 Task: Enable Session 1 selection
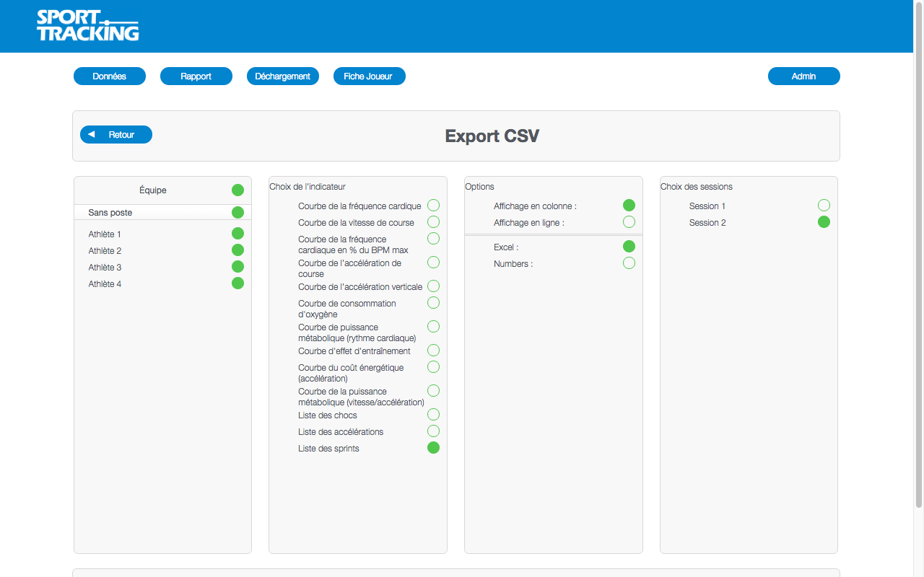coord(824,206)
